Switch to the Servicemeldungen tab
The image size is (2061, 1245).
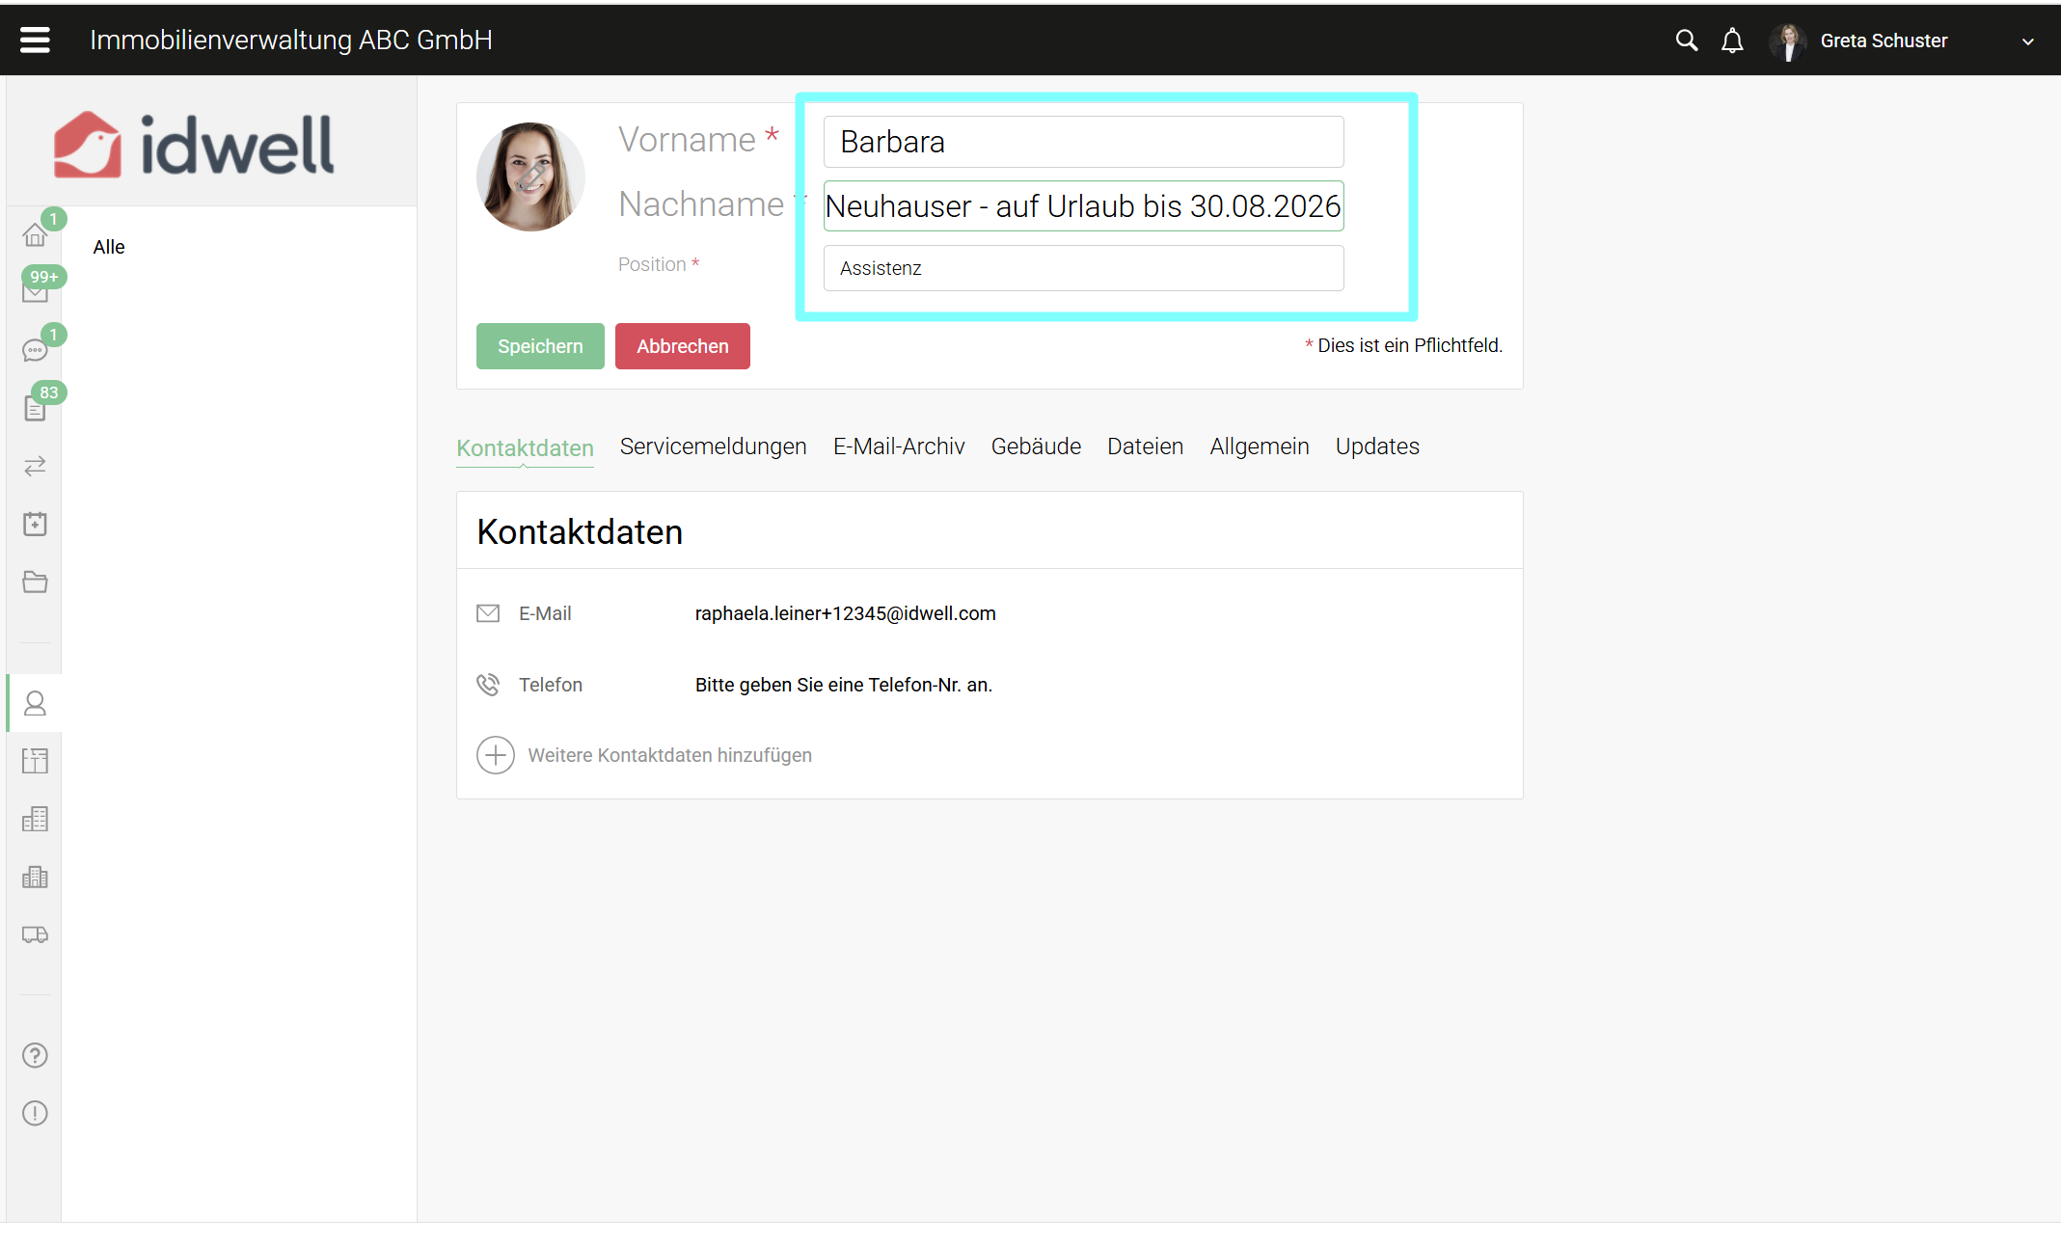[713, 447]
